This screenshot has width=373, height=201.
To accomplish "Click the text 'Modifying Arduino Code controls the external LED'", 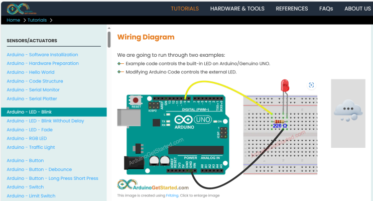I will (181, 72).
